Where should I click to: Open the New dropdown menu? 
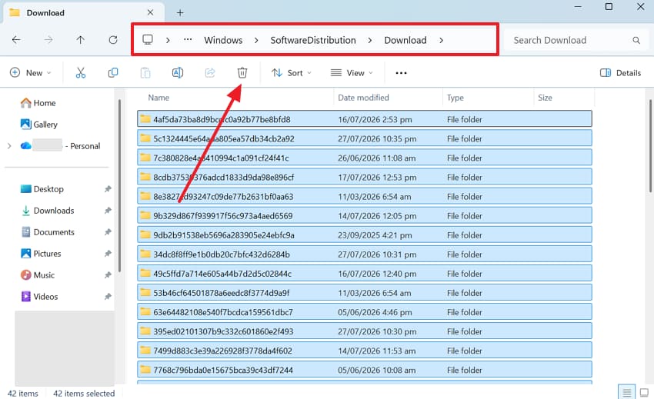tap(31, 73)
